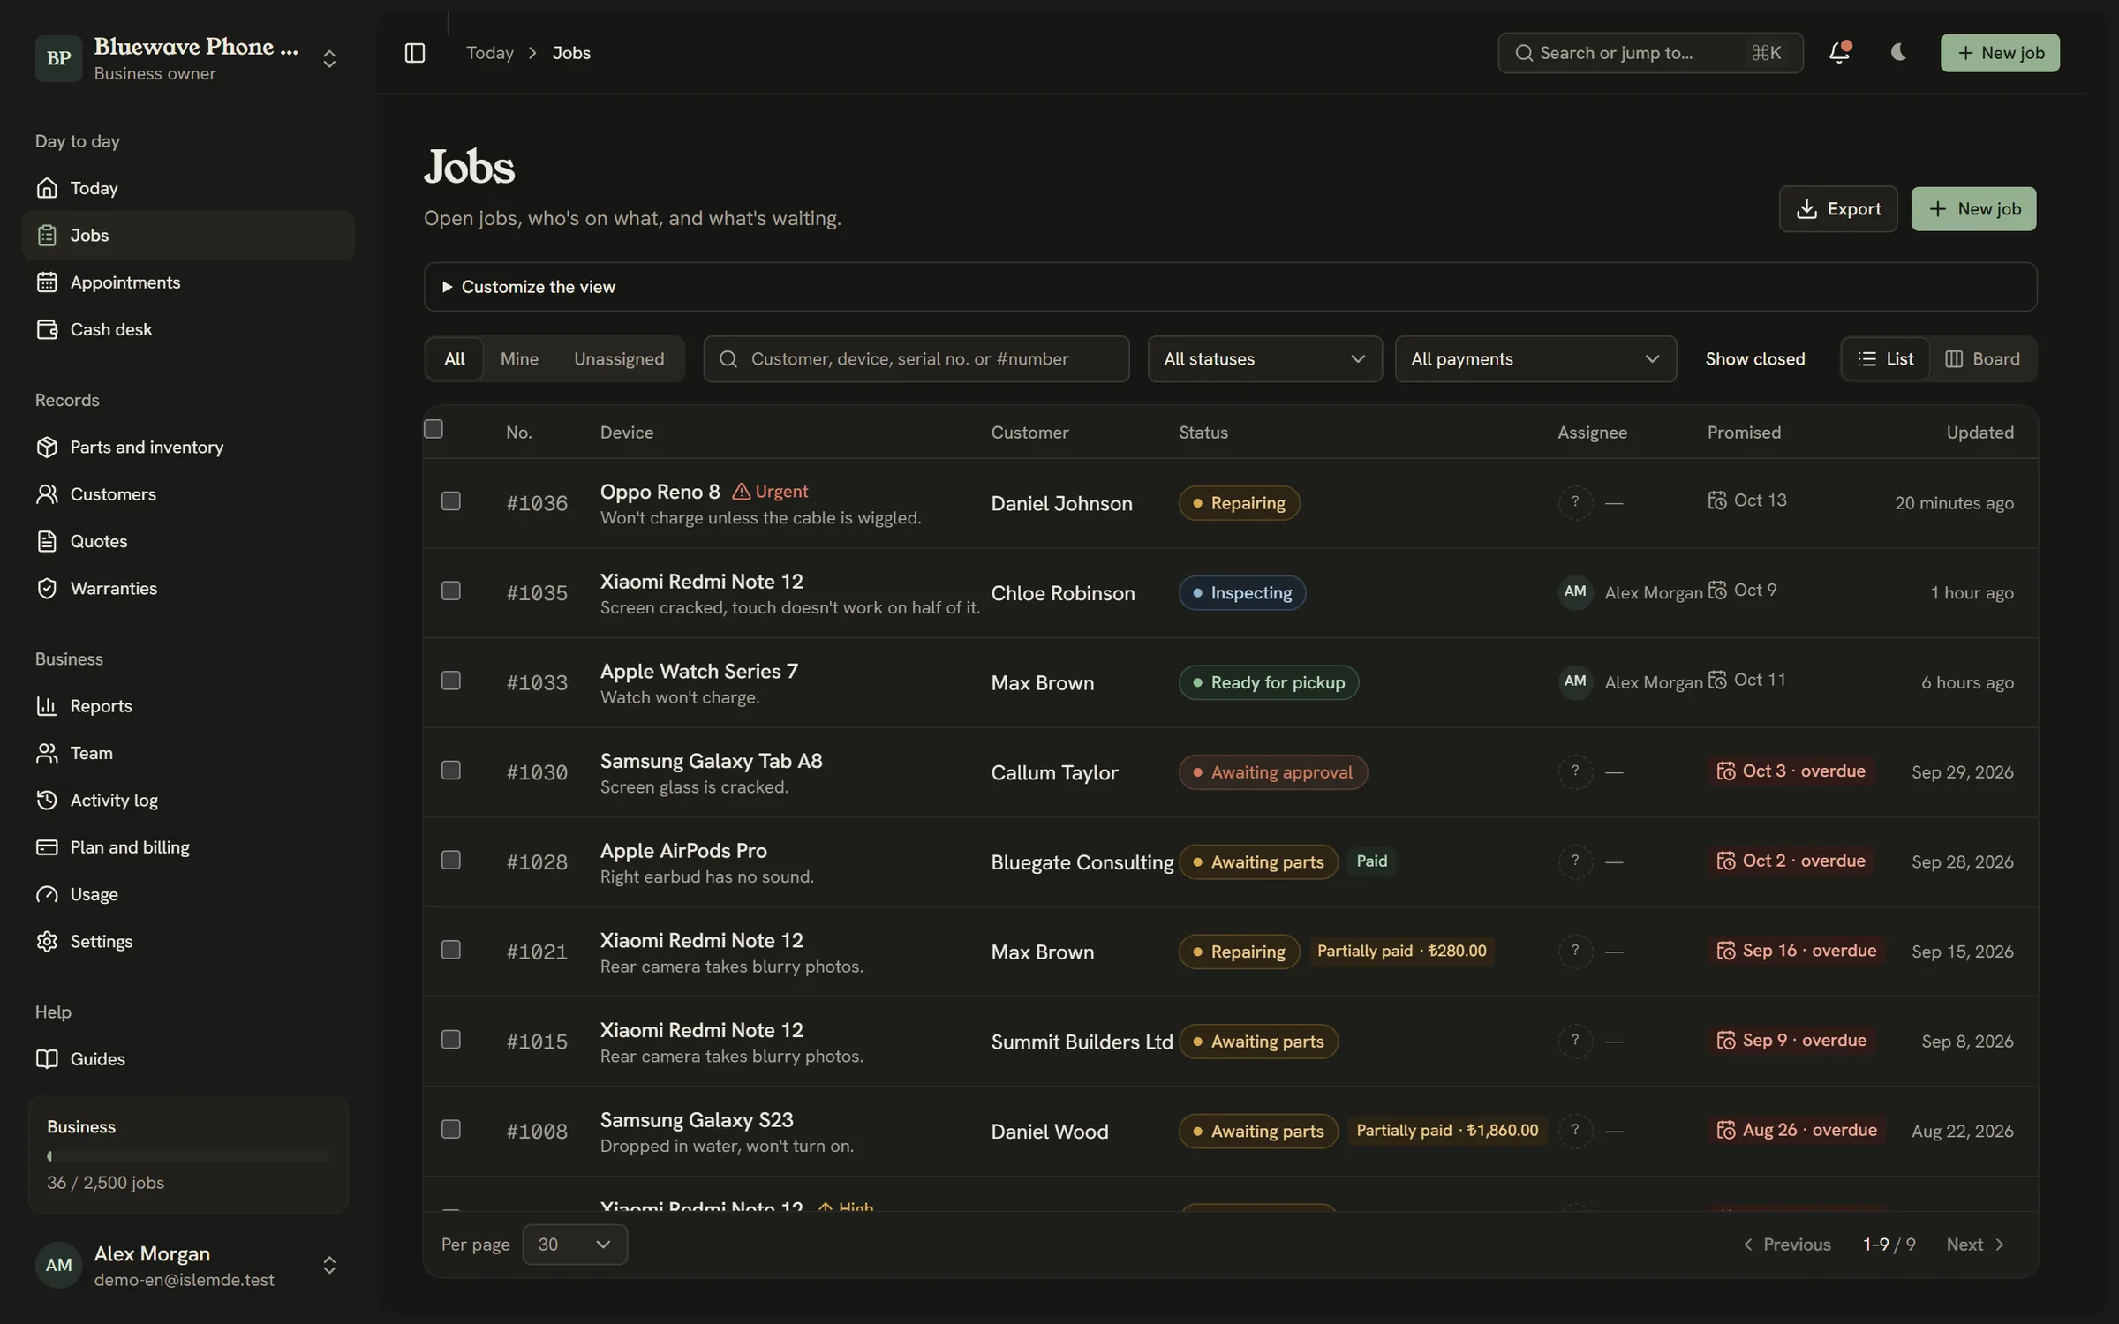Open Plan and billing card icon
This screenshot has height=1324, width=2119.
click(x=47, y=847)
